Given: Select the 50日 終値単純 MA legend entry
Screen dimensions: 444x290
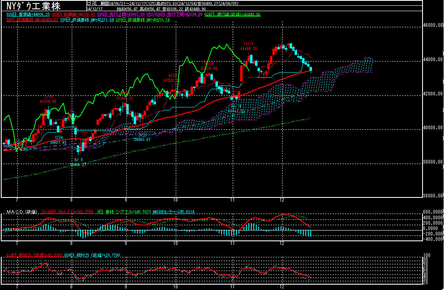Looking at the screenshot, I should (x=32, y=20).
